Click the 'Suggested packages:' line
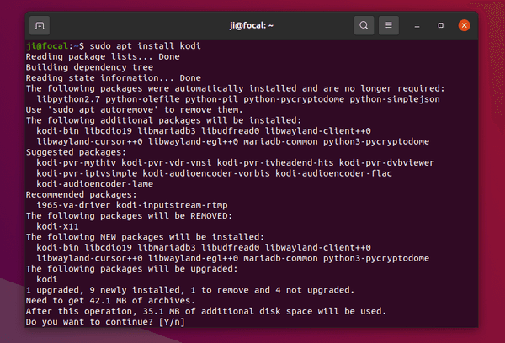This screenshot has height=343, width=505. [x=76, y=152]
